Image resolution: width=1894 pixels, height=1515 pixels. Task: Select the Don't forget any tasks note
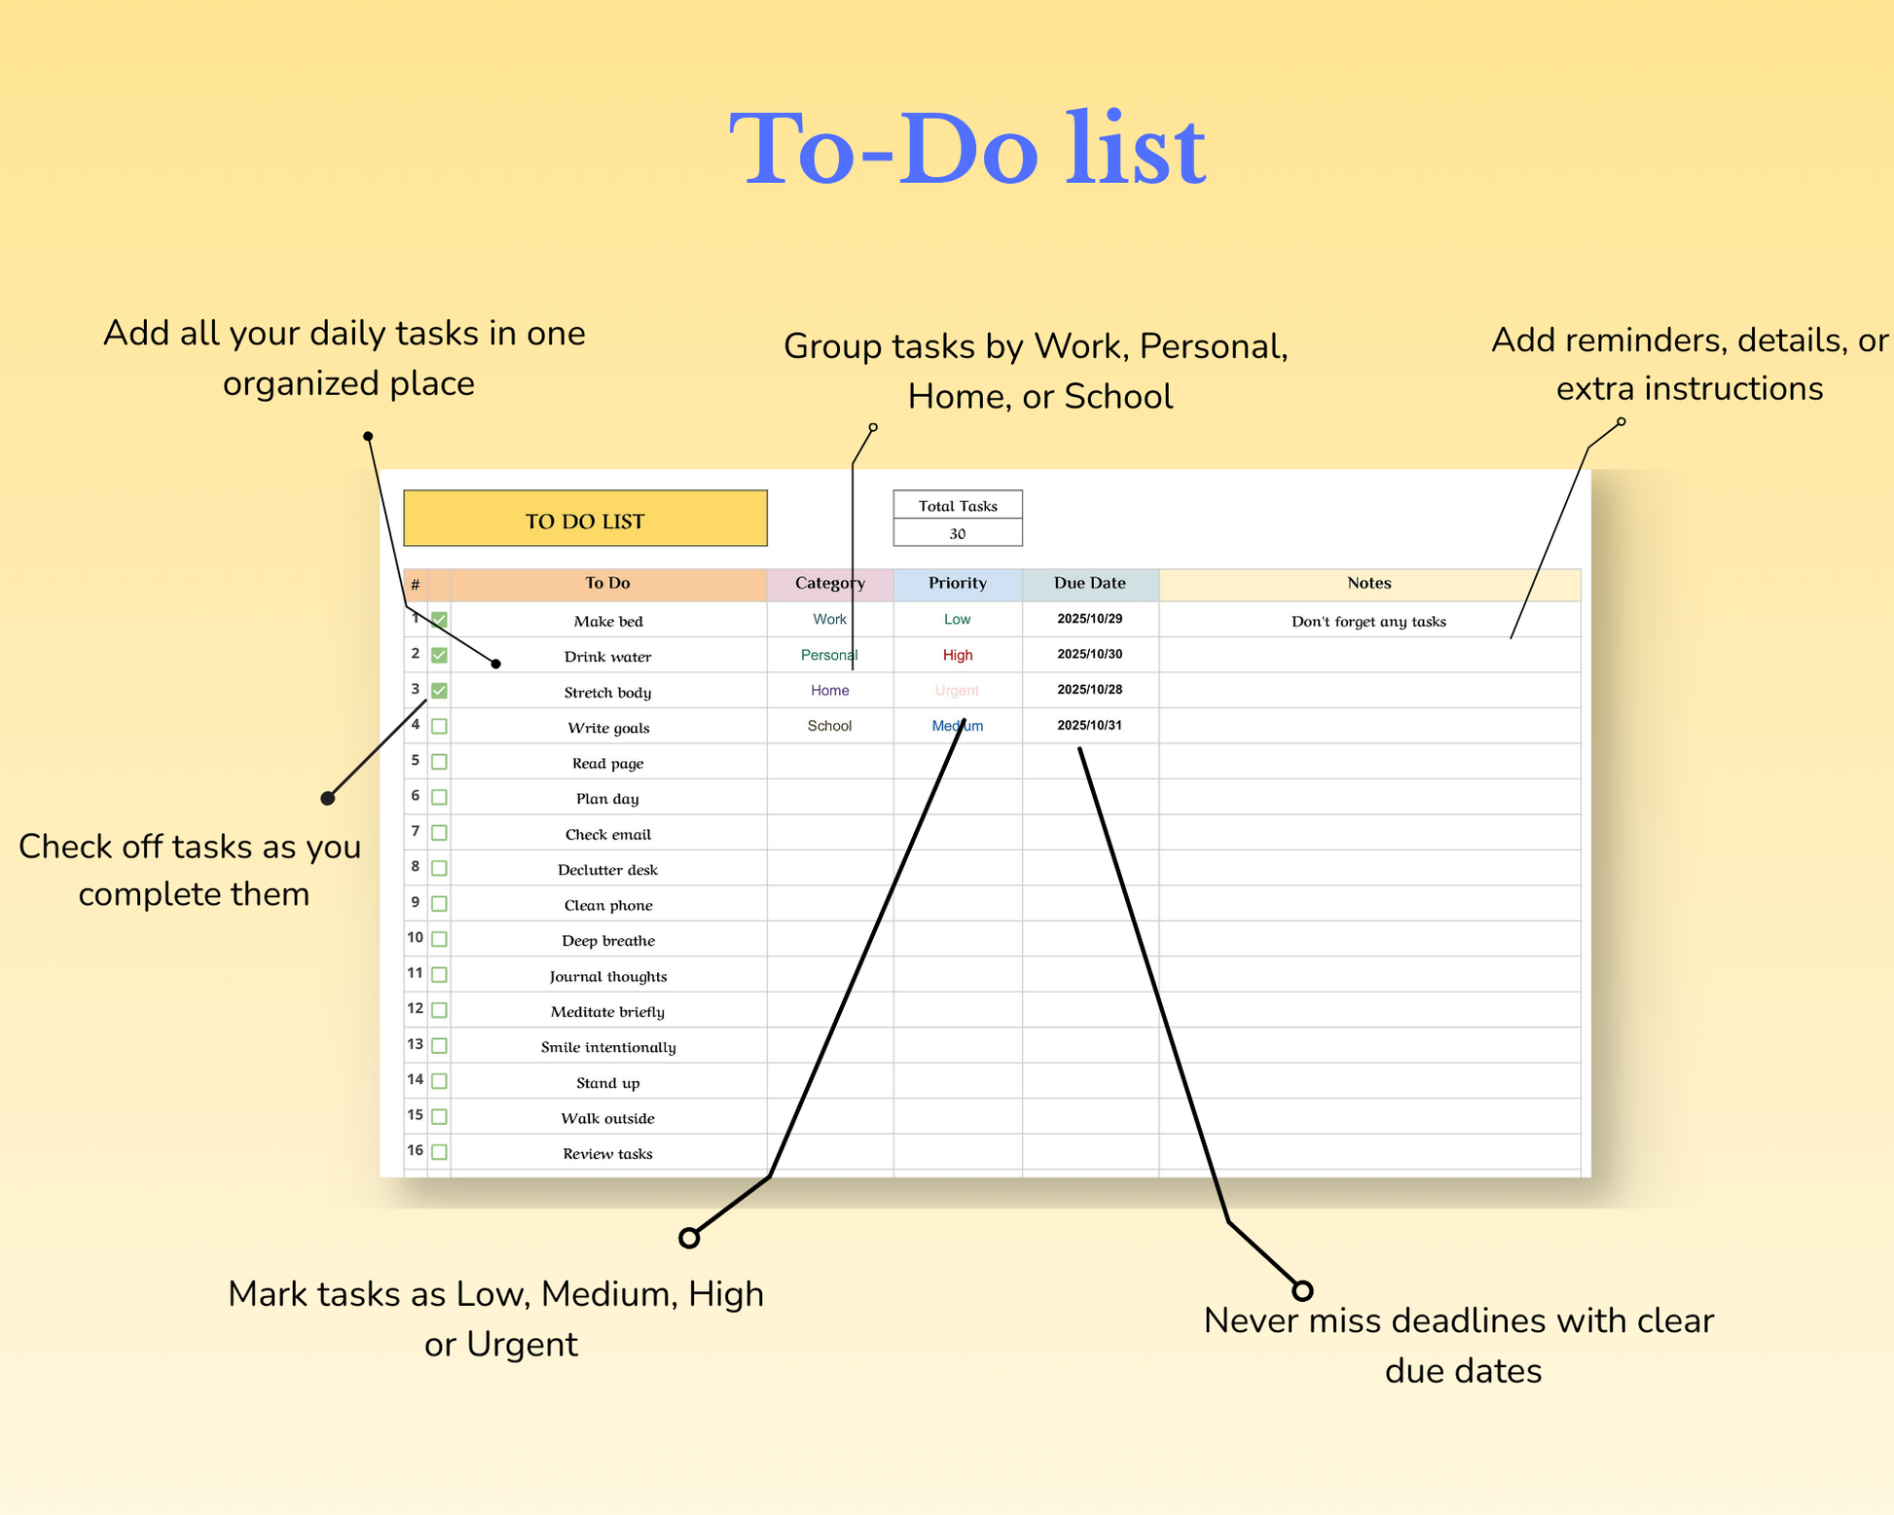click(1368, 621)
